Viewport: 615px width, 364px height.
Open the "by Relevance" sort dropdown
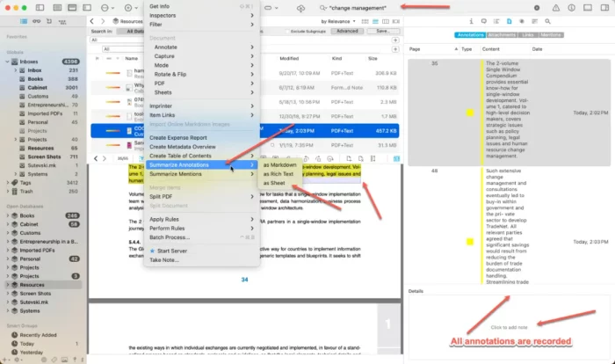[338, 21]
